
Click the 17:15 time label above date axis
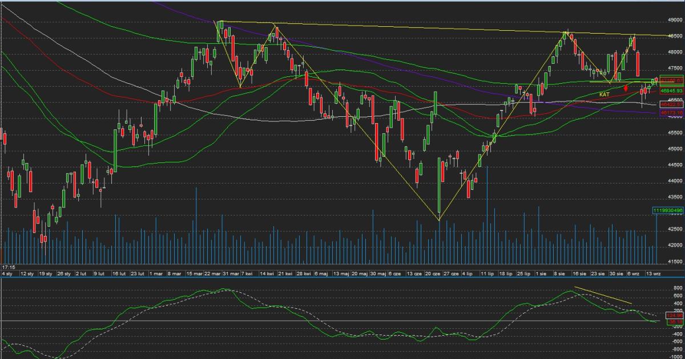(x=9, y=267)
